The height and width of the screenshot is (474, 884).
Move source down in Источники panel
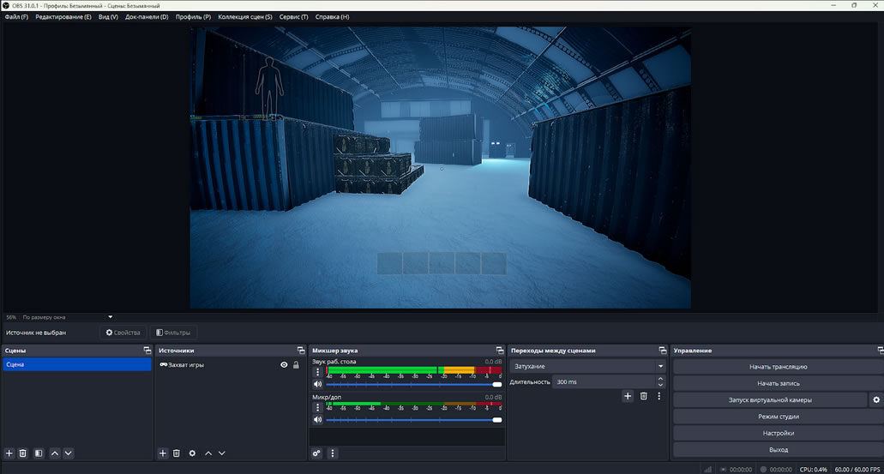click(221, 453)
